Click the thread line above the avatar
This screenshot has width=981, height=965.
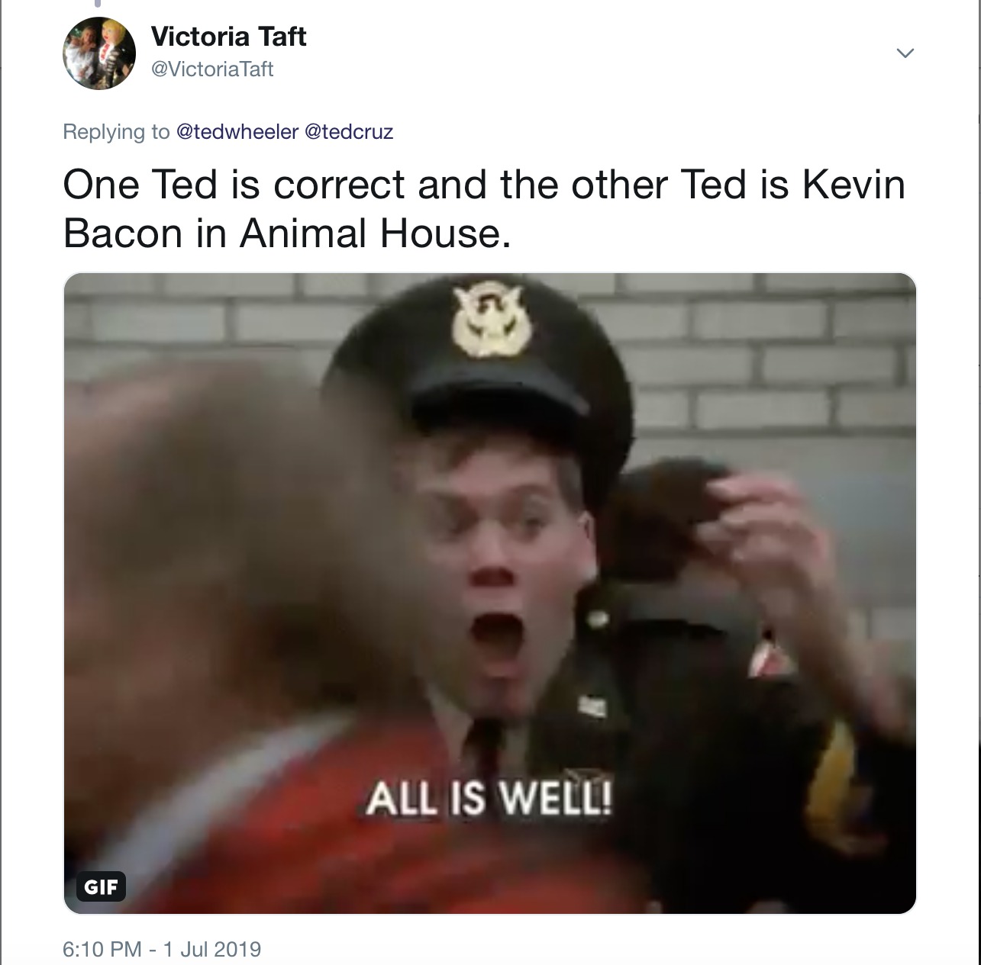(98, 4)
